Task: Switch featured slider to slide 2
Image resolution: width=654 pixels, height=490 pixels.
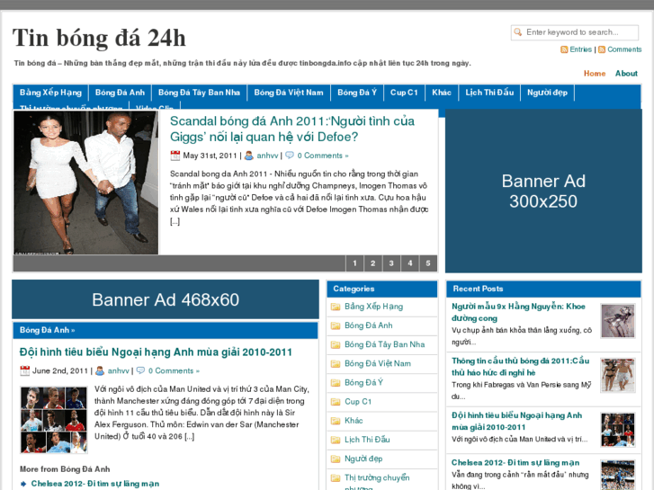Action: coord(373,263)
